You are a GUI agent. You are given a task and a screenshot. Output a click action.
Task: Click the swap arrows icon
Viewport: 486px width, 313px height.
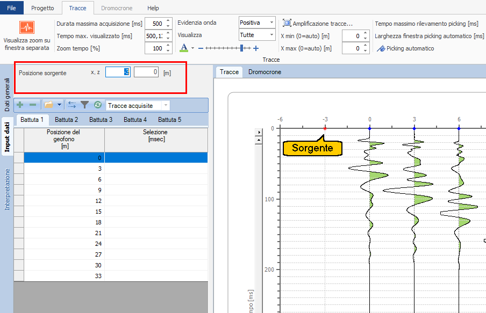[x=72, y=105]
